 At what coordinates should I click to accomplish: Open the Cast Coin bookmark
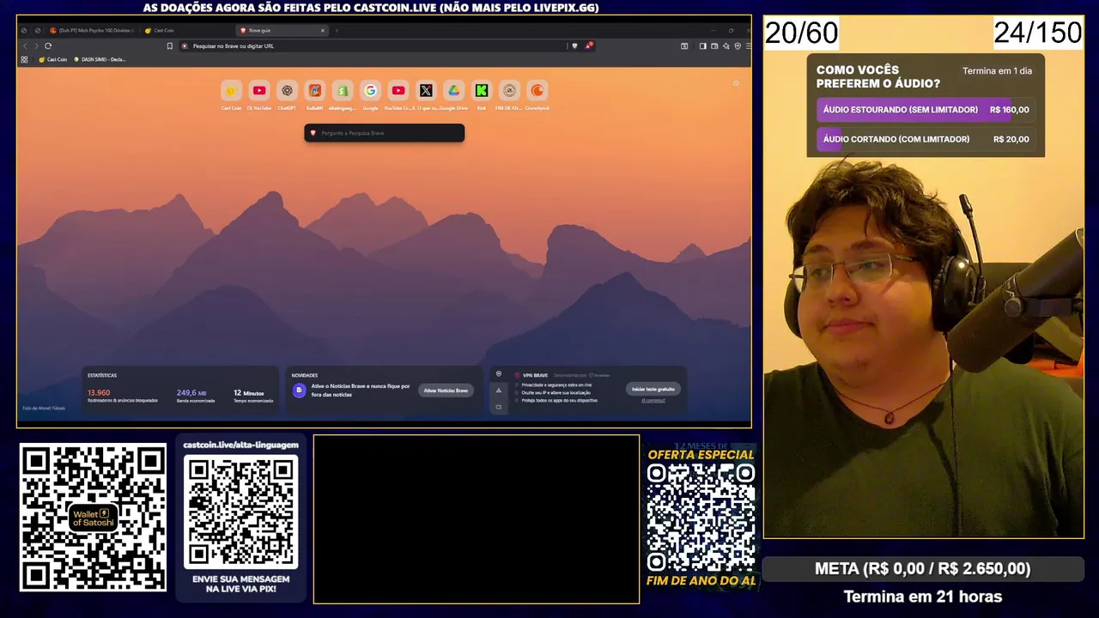(53, 59)
